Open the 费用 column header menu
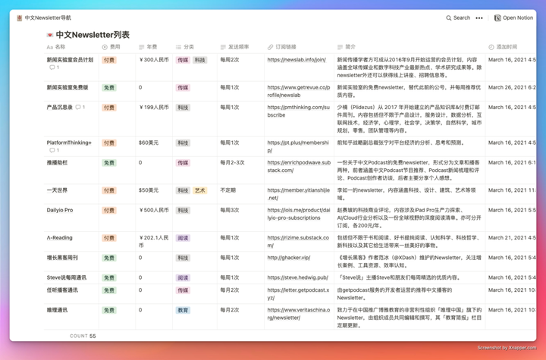This screenshot has height=360, width=546. [110, 47]
